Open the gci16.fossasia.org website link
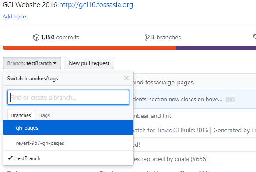This screenshot has height=172, width=256. click(96, 5)
